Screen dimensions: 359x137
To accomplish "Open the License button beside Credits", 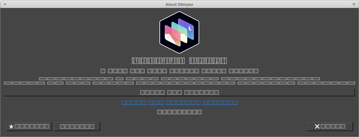I will pyautogui.click(x=77, y=126).
